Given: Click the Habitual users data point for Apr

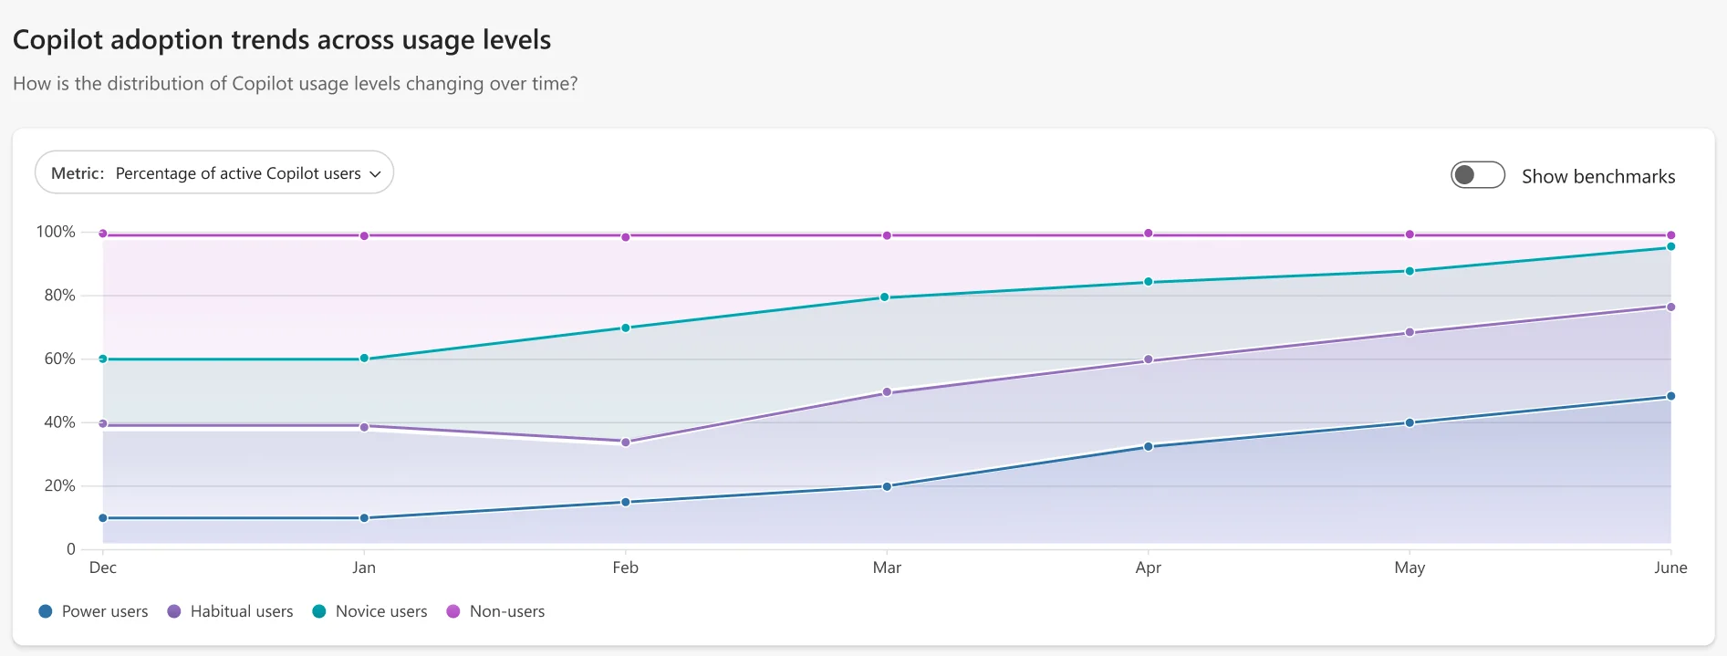Looking at the screenshot, I should (1149, 359).
